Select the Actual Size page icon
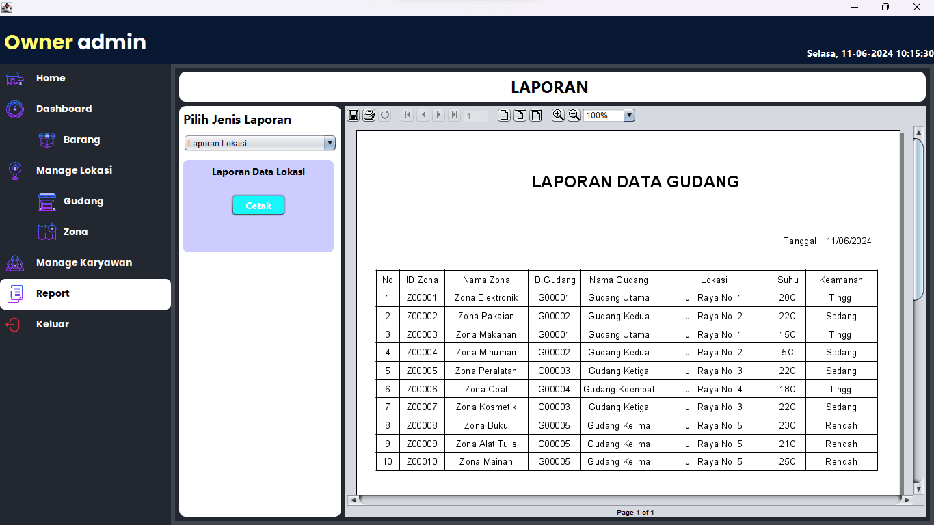Image resolution: width=934 pixels, height=525 pixels. tap(504, 116)
